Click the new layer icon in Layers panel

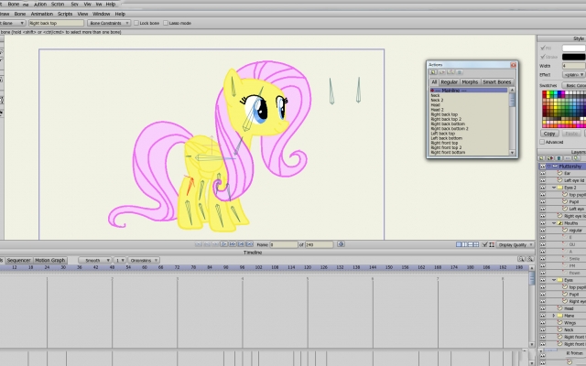point(542,158)
